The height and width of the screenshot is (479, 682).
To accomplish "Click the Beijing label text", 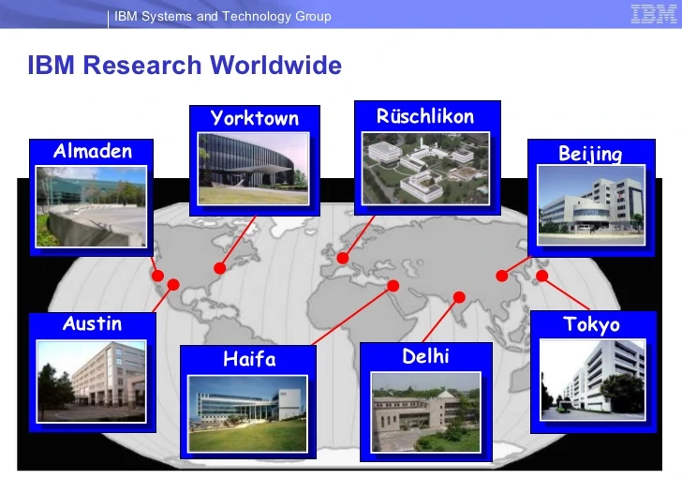I will 590,154.
